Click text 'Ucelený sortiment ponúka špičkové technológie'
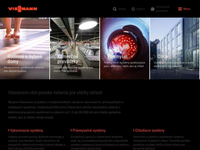Image resolution: width=200 pixels, height=150 pixels. coord(37,143)
